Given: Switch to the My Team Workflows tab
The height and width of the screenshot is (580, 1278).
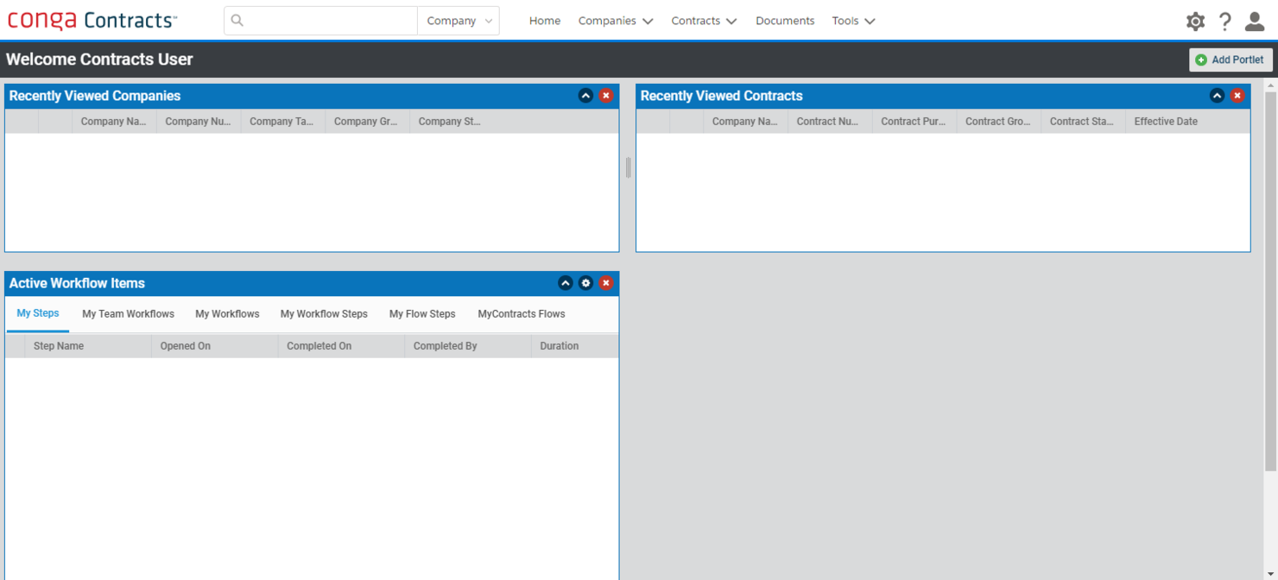Looking at the screenshot, I should pos(128,314).
